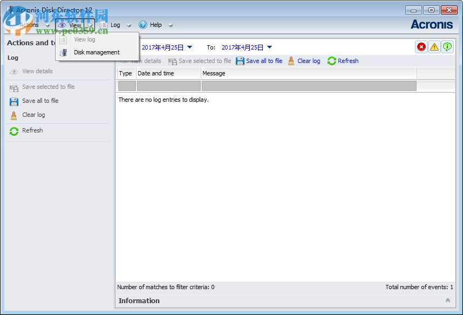Click Save all to file in toolbar
This screenshot has height=315, width=463.
pyautogui.click(x=264, y=61)
